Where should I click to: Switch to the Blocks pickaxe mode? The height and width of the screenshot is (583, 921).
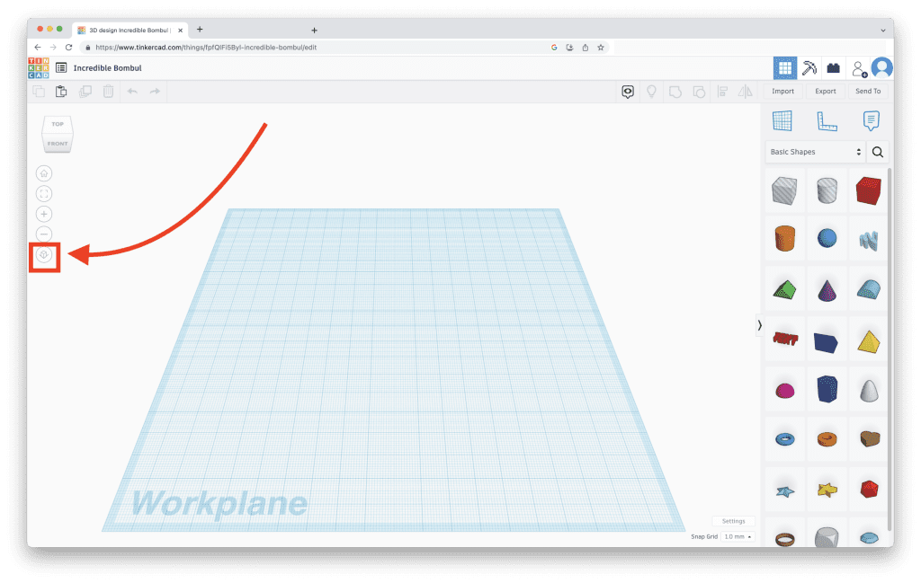coord(809,68)
